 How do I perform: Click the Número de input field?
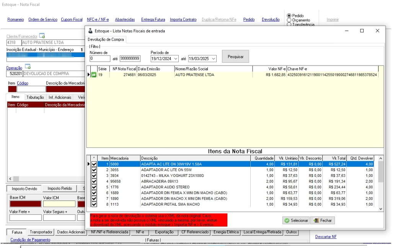[x=100, y=59]
